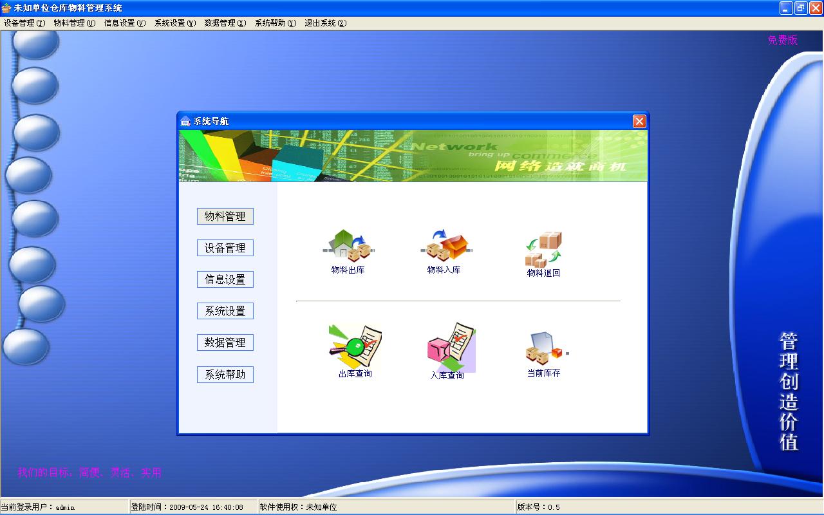Click the 物料入库 icon

click(444, 246)
